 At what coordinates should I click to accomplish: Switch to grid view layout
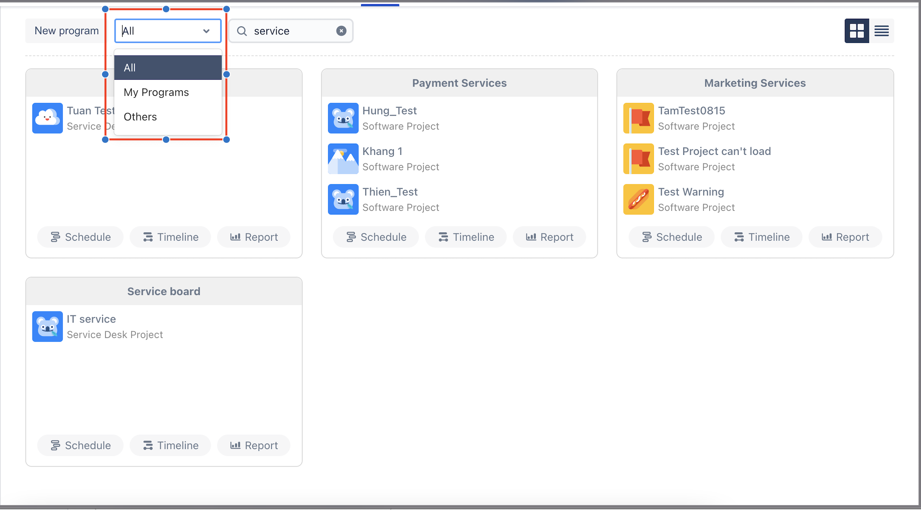856,31
